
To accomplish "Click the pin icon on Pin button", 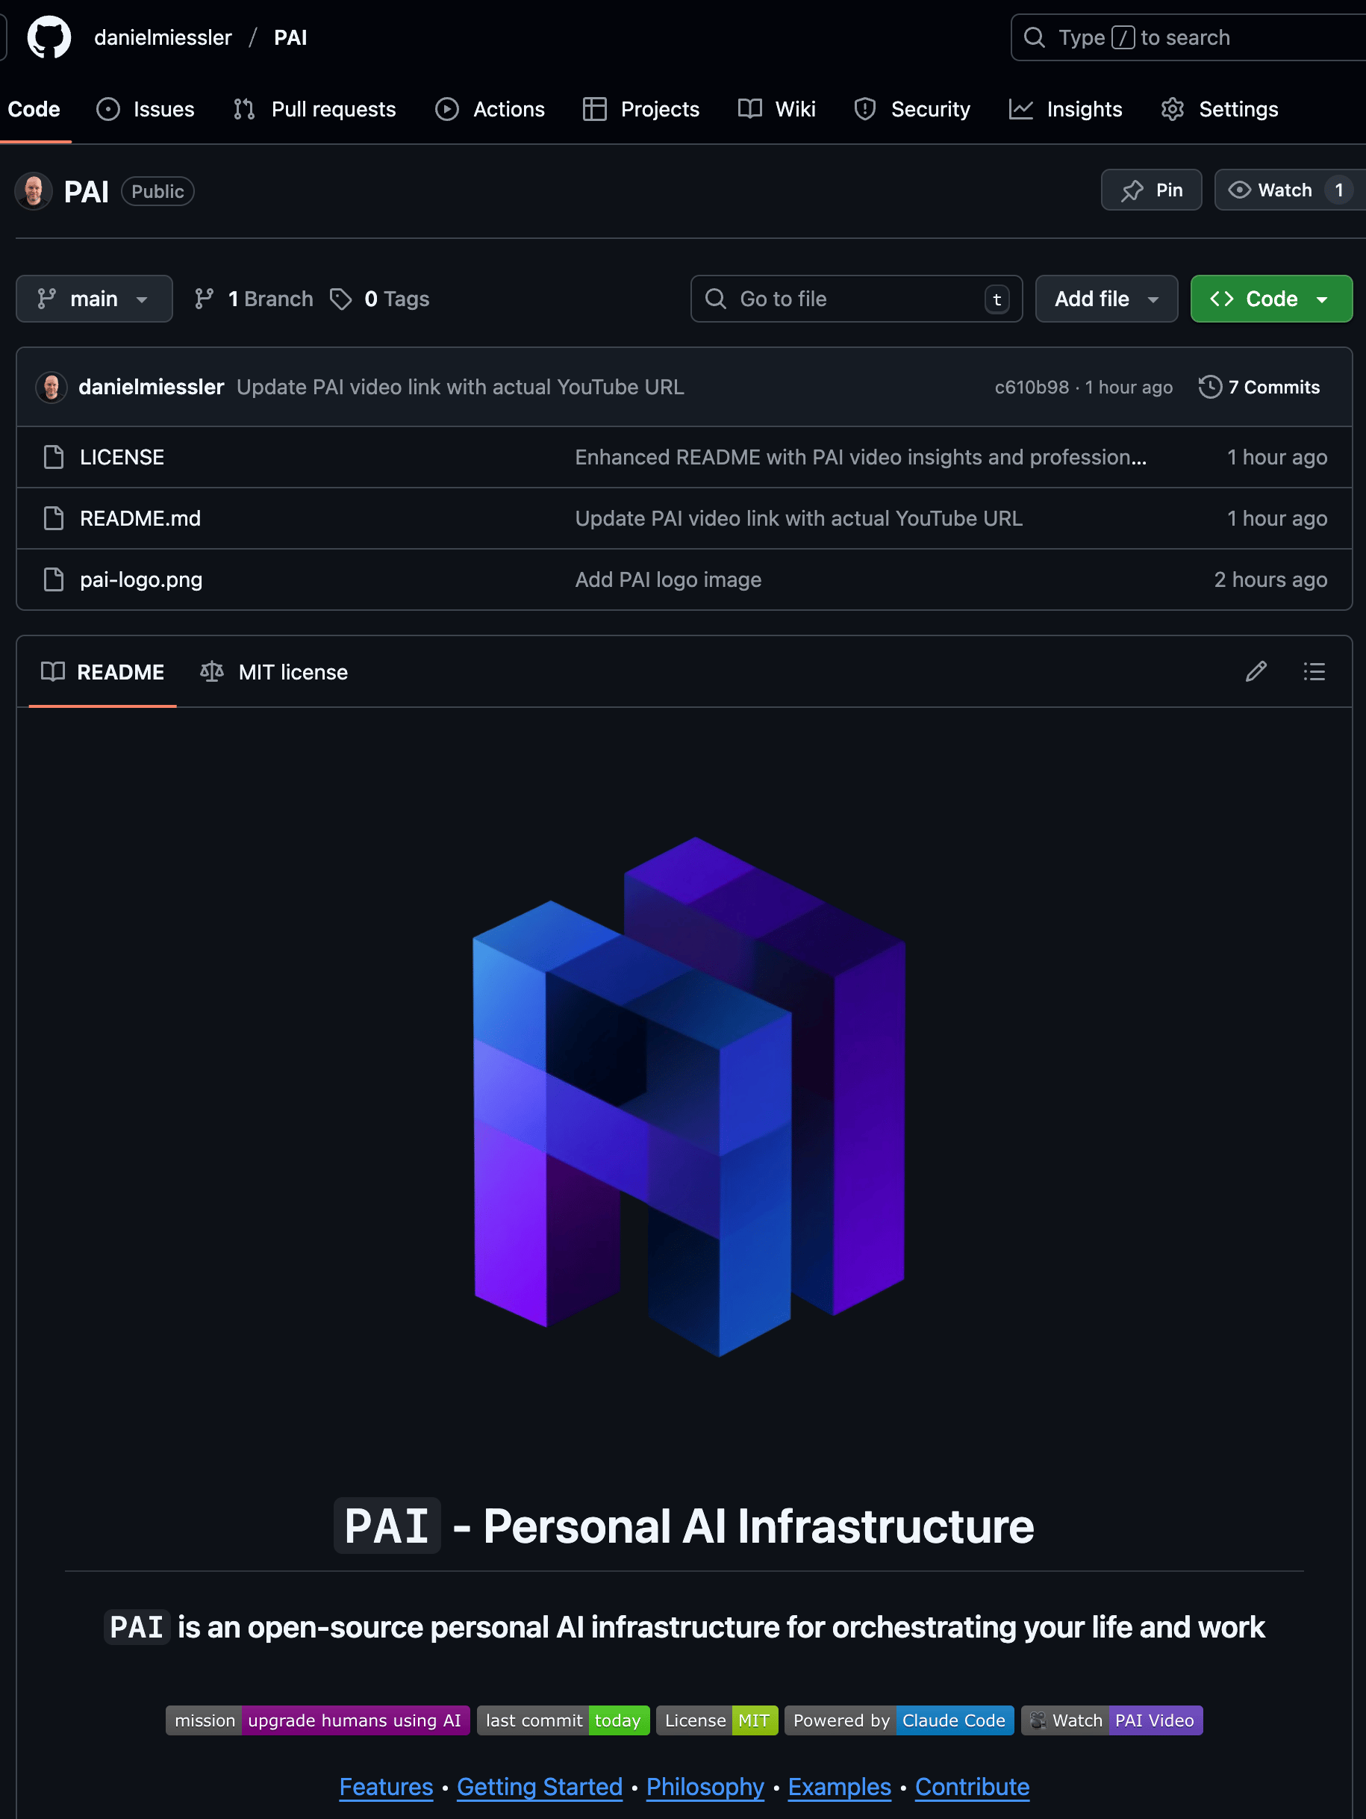I will coord(1132,190).
